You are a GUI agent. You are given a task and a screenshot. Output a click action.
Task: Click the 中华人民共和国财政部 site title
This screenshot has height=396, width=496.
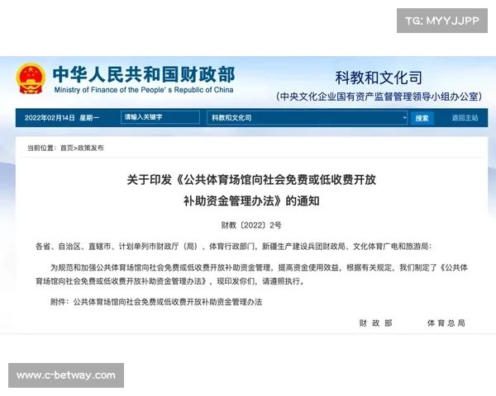point(144,74)
